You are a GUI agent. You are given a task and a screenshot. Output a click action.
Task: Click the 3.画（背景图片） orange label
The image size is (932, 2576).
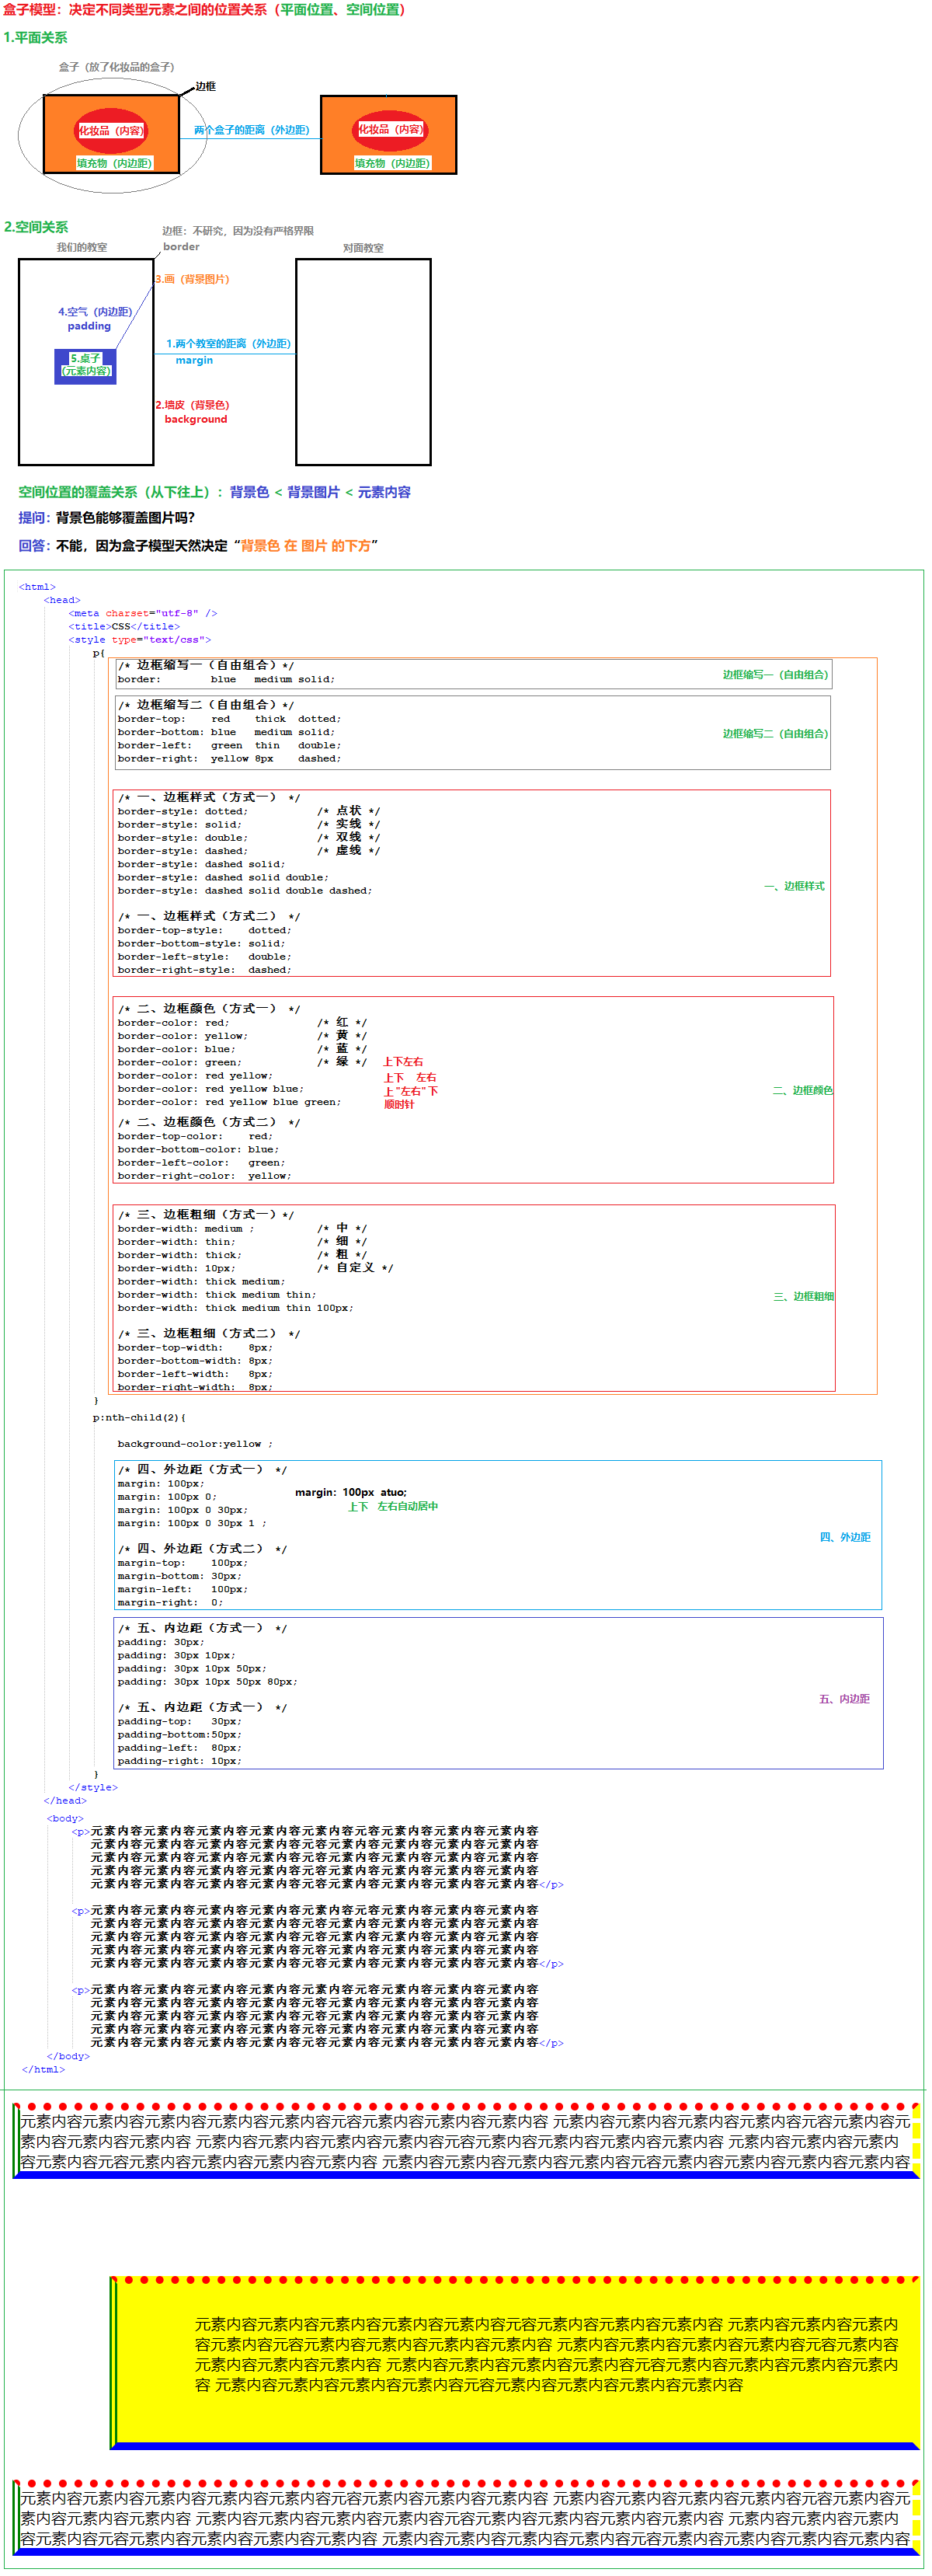pos(192,280)
